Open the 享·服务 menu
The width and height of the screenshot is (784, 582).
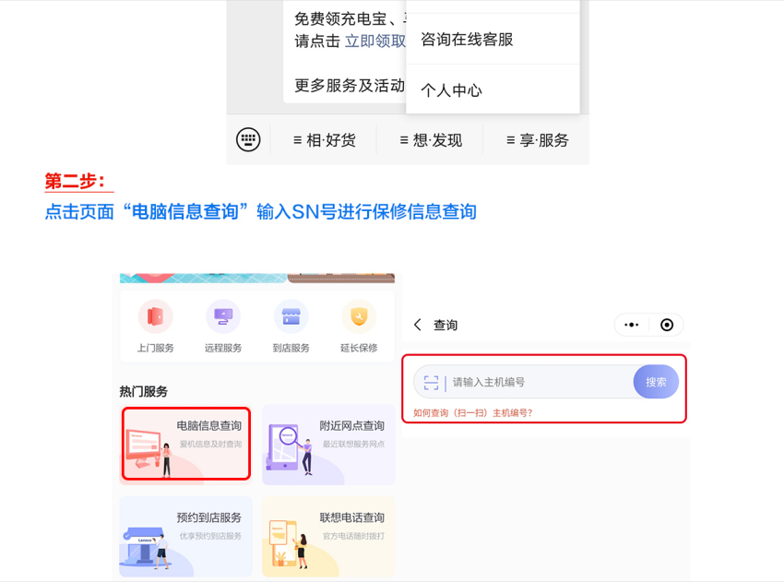(x=537, y=140)
